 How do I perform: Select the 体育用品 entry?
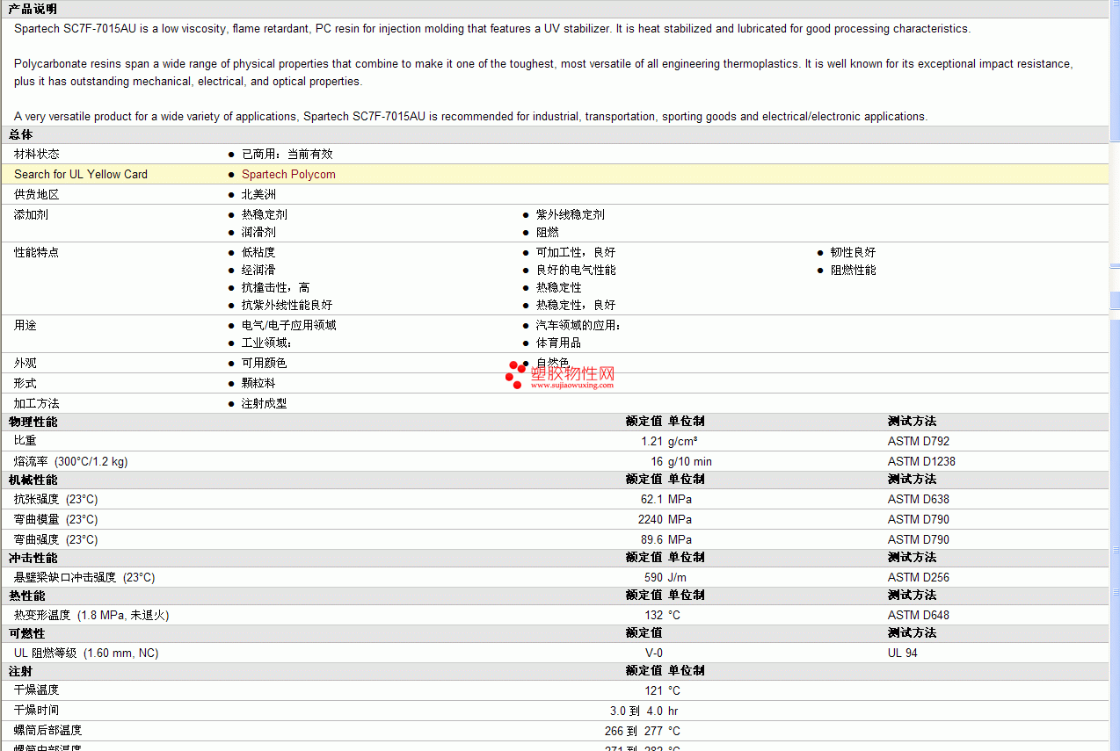559,343
